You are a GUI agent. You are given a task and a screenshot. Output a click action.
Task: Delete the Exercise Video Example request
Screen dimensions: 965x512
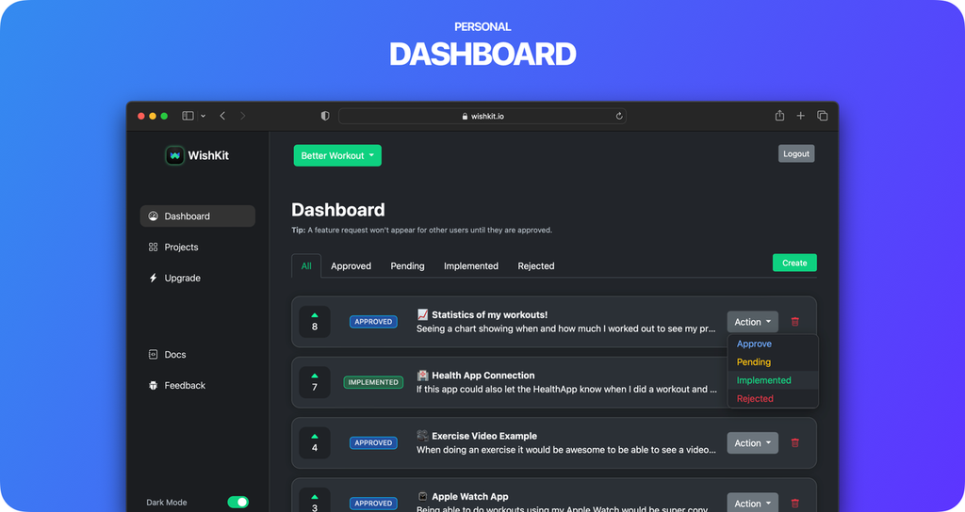(795, 442)
